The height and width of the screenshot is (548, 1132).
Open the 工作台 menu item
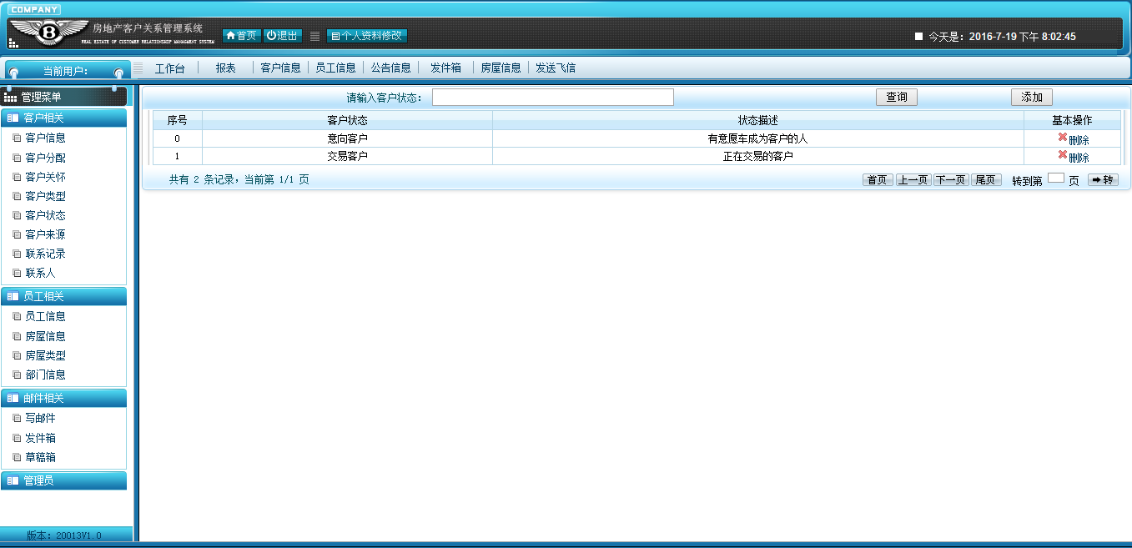click(x=170, y=68)
